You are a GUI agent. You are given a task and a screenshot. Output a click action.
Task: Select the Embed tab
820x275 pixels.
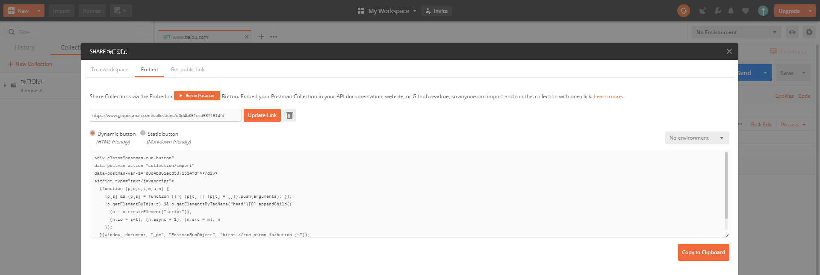click(149, 70)
